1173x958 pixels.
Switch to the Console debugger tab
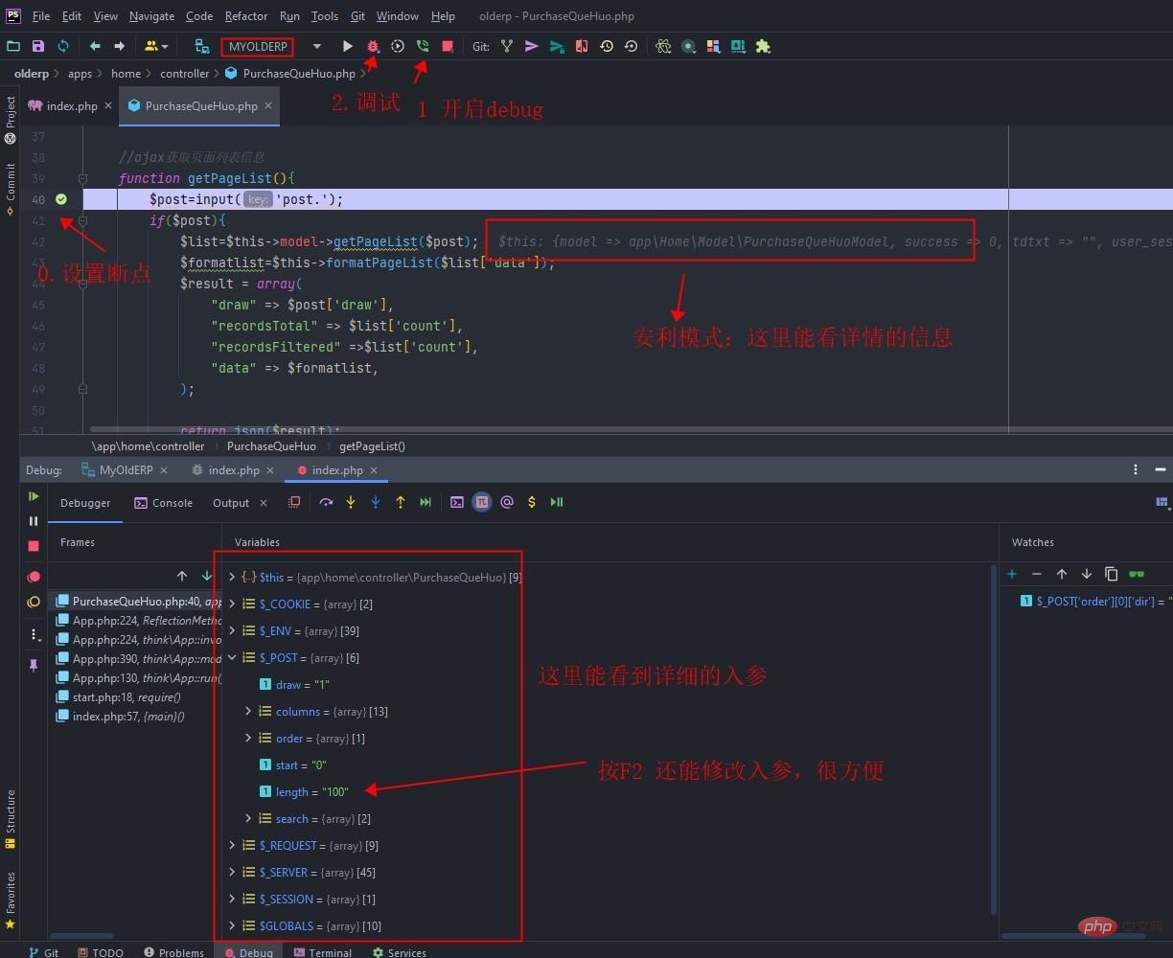coord(163,503)
